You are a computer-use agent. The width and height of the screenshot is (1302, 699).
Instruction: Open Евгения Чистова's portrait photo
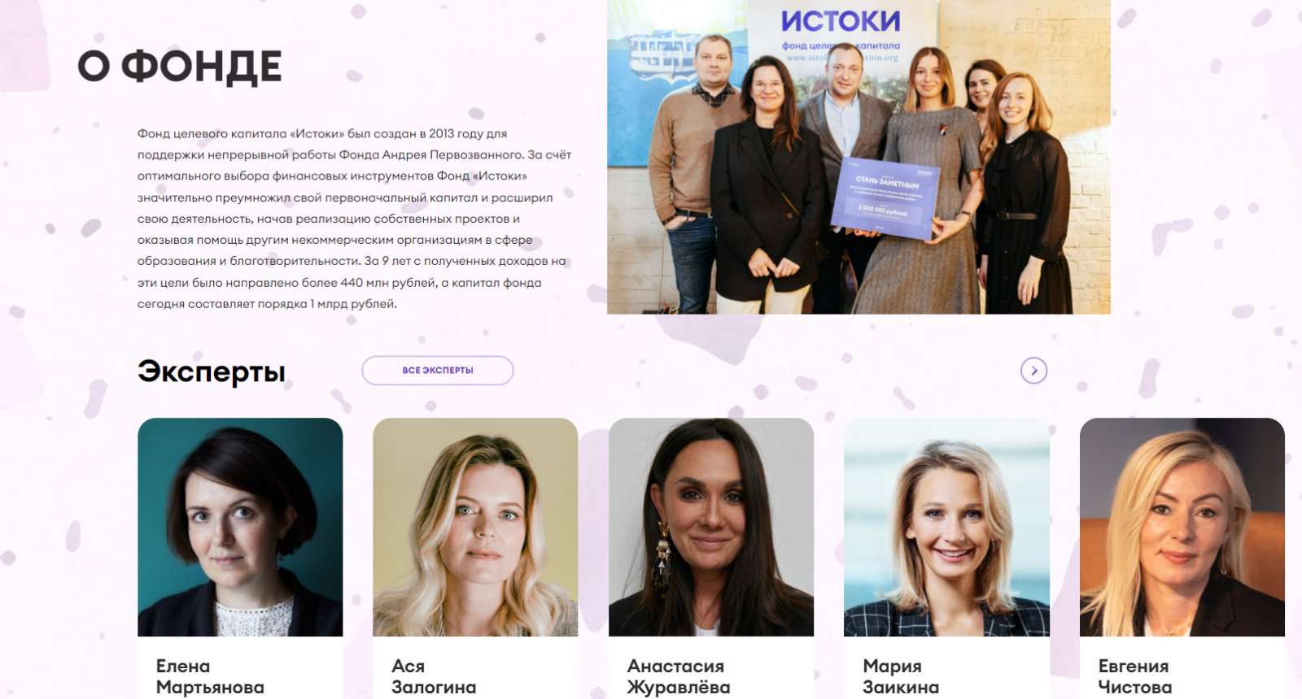[1182, 527]
